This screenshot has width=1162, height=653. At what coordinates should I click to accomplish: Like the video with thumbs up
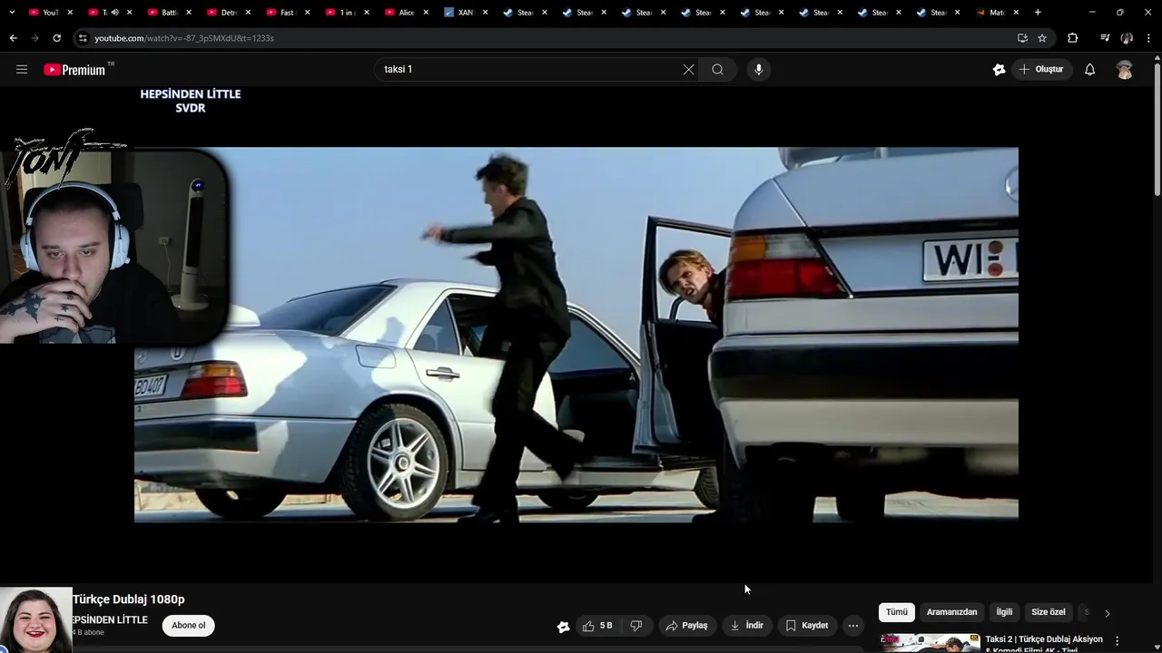pos(597,626)
